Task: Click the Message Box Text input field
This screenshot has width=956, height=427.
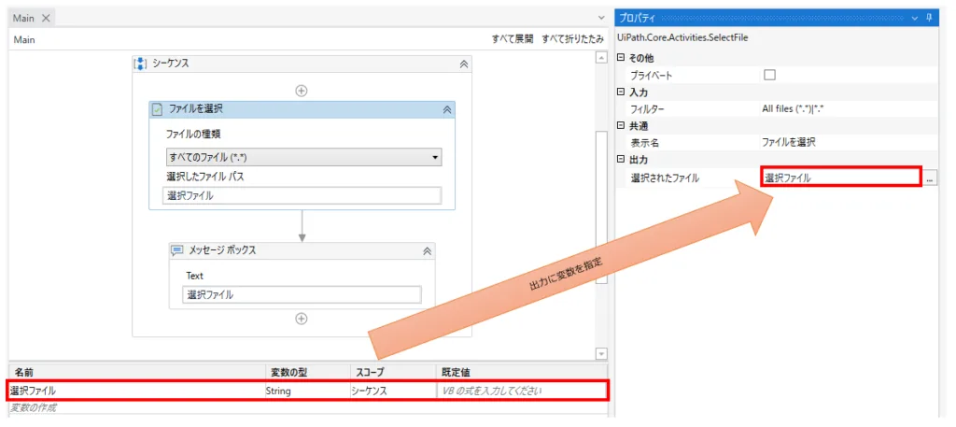Action: point(302,294)
